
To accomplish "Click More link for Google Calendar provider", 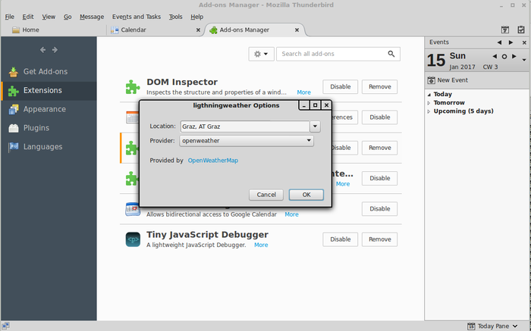I will pos(291,214).
